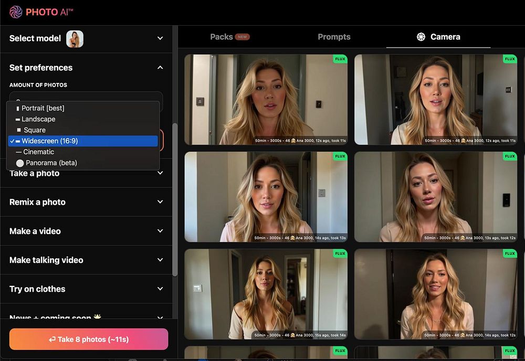
Task: Click caption on middle-left photo 'took 13s'
Action: pos(300,238)
